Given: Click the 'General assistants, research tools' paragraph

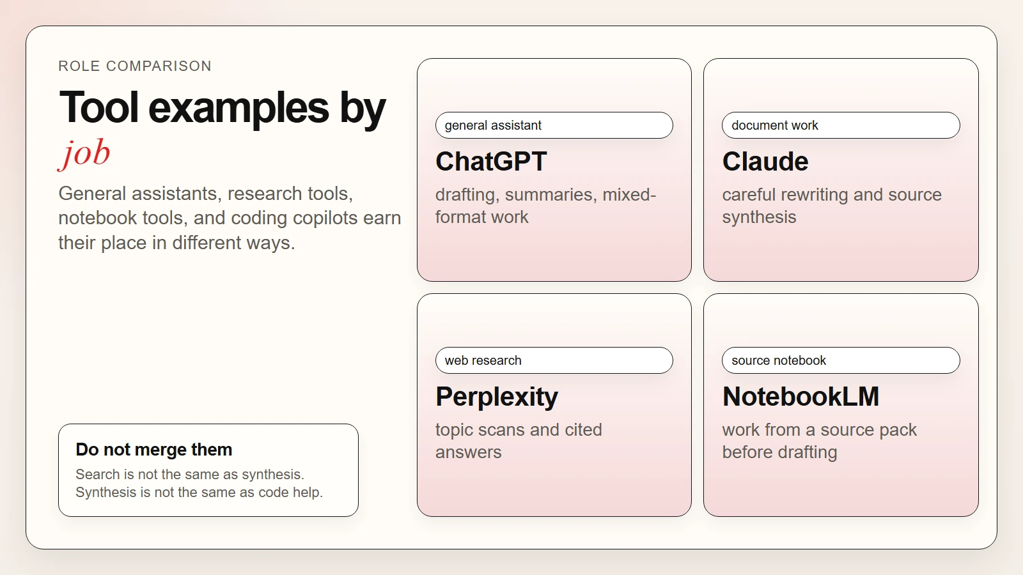Looking at the screenshot, I should point(230,218).
